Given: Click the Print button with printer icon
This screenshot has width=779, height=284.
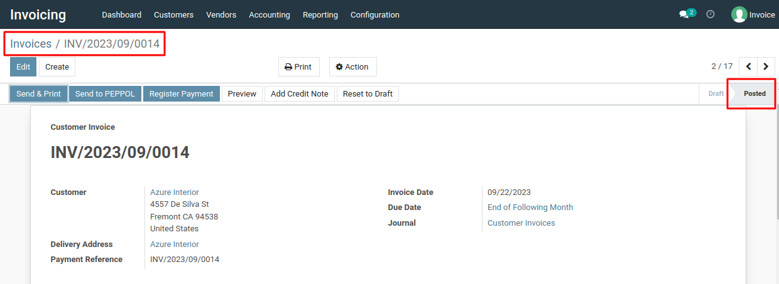Looking at the screenshot, I should pyautogui.click(x=298, y=67).
